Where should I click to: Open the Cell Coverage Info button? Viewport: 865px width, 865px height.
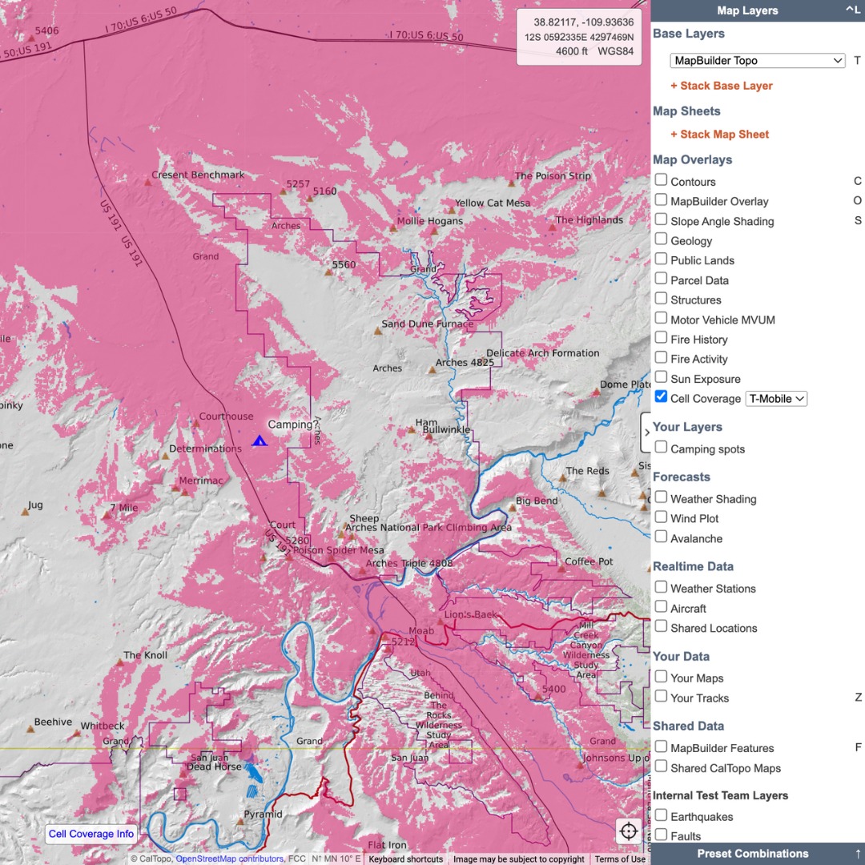coord(91,834)
